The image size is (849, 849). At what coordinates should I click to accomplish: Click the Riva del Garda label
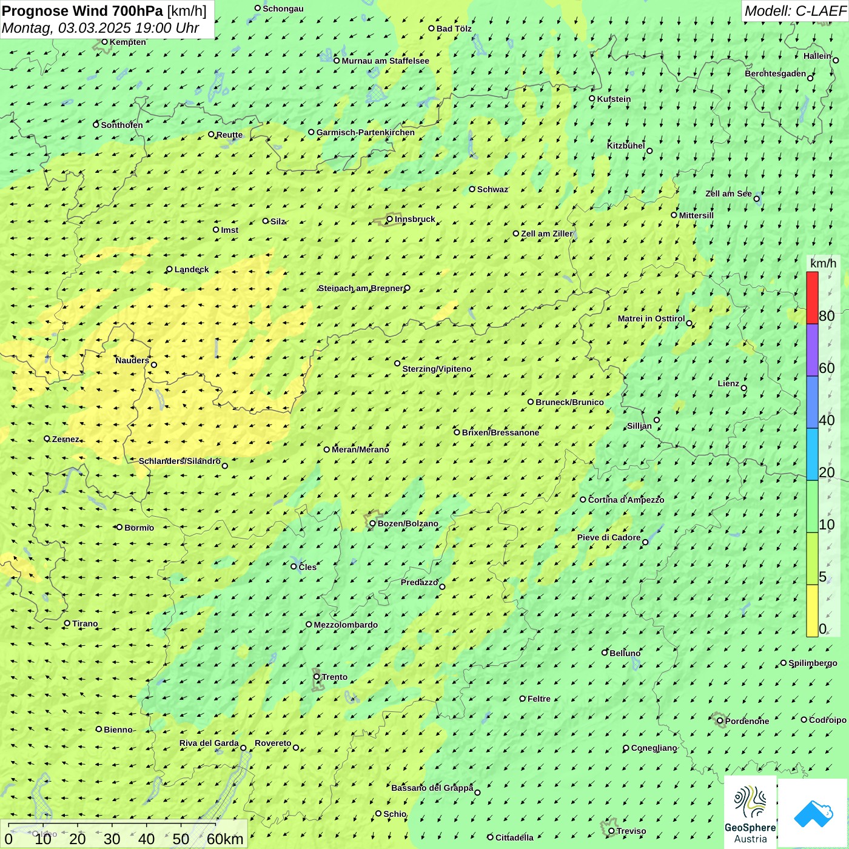point(209,743)
